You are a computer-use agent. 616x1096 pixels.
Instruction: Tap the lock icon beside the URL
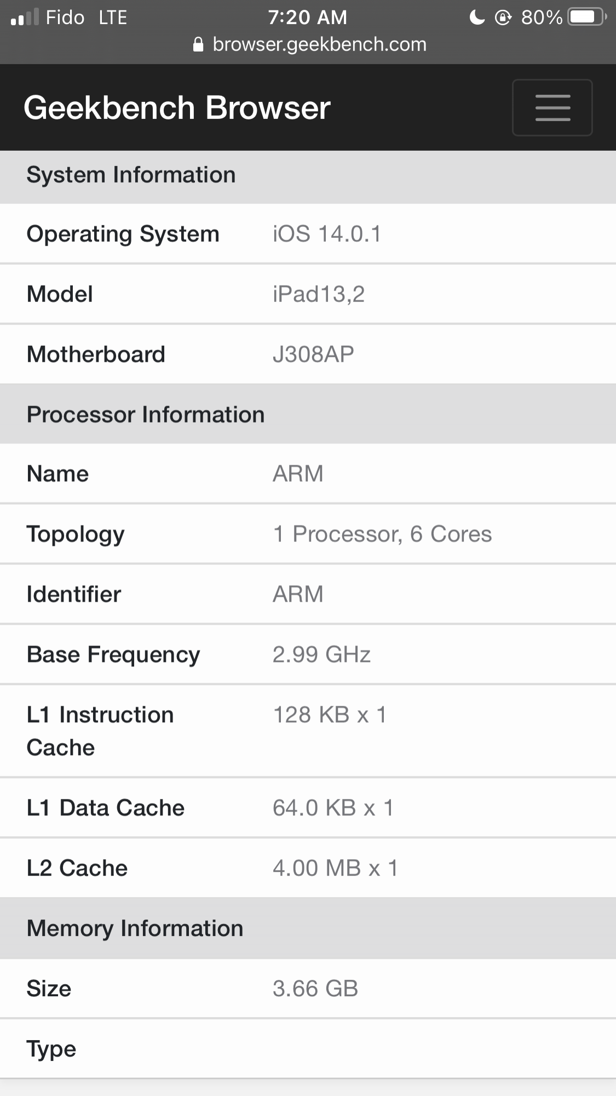(199, 45)
